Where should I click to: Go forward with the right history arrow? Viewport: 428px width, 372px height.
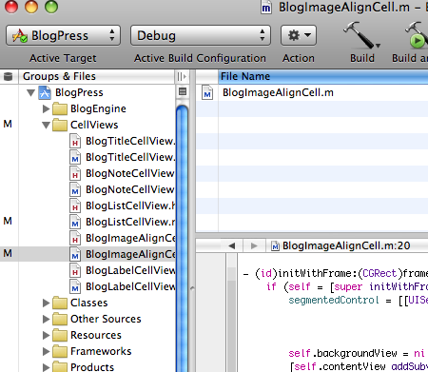pyautogui.click(x=254, y=245)
